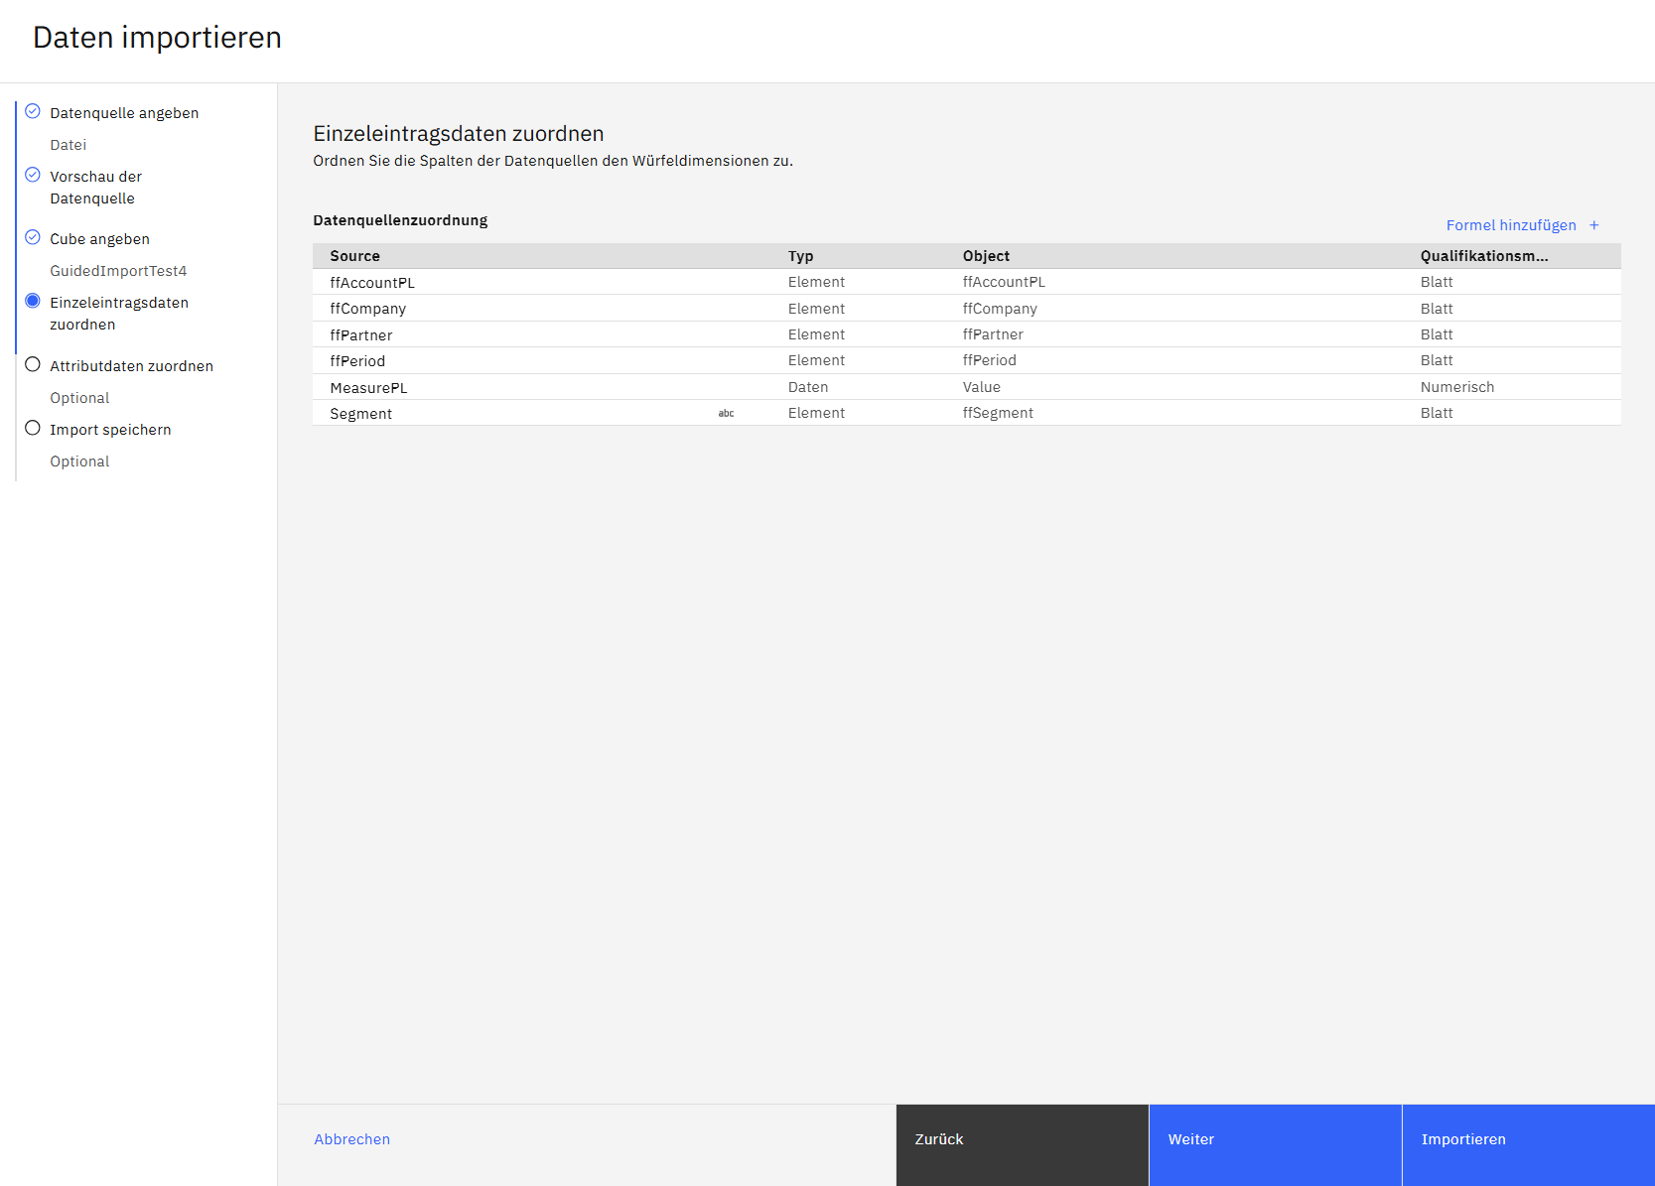Select the Import speichern step circle
The width and height of the screenshot is (1655, 1186).
pyautogui.click(x=33, y=428)
